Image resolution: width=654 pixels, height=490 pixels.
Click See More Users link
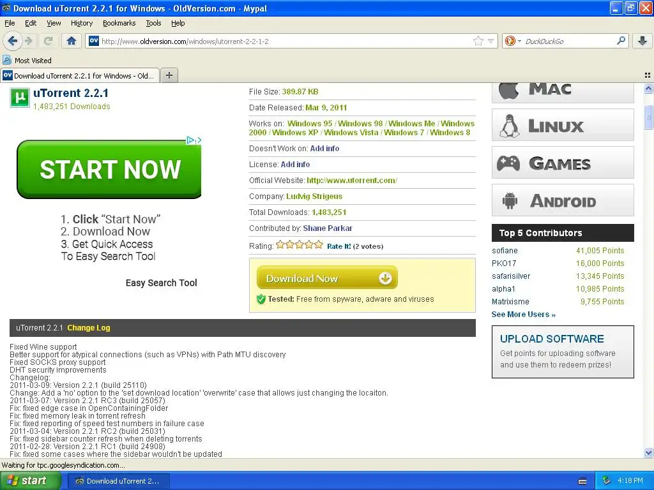[524, 315]
